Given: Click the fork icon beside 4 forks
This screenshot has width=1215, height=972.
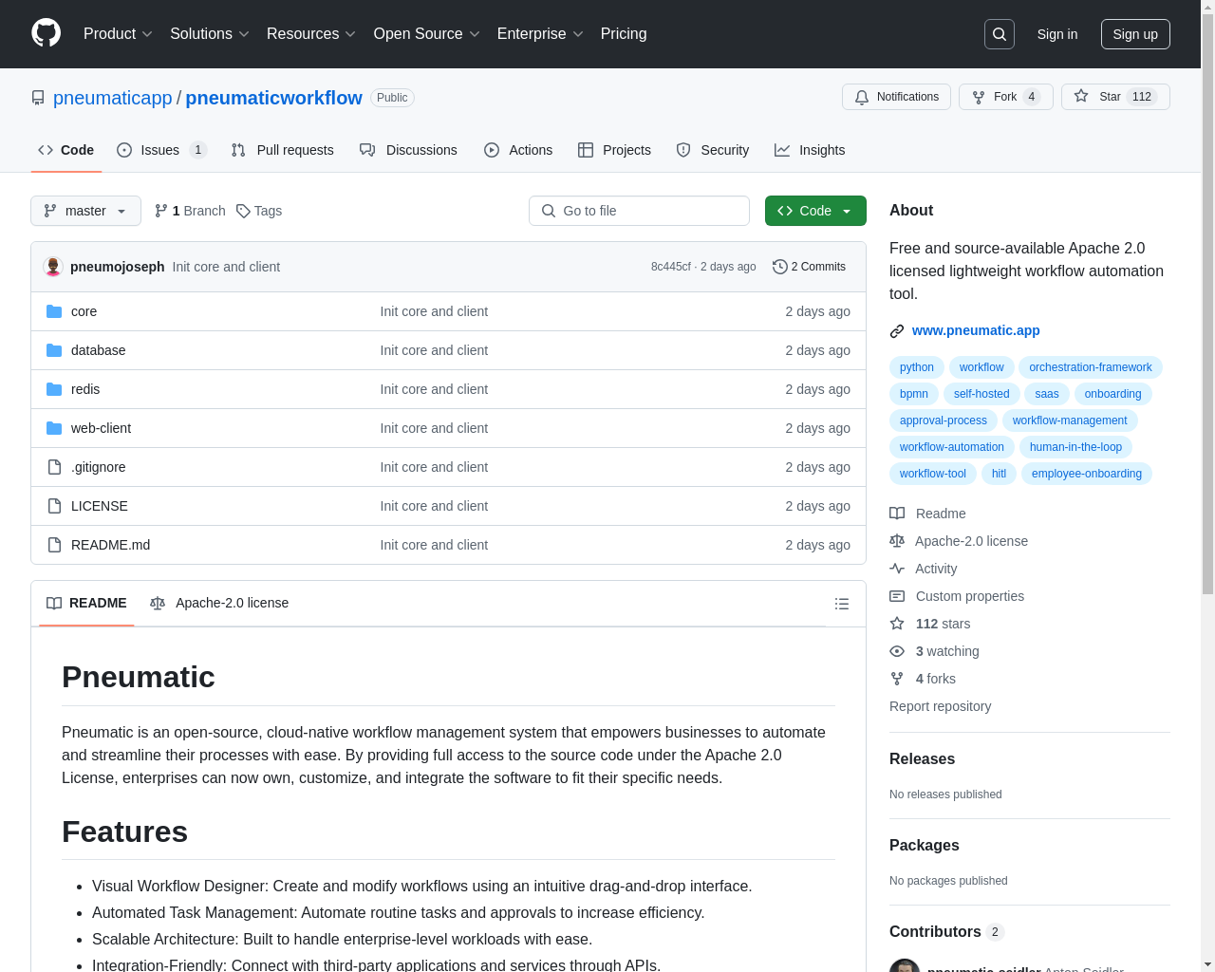Looking at the screenshot, I should [x=897, y=679].
